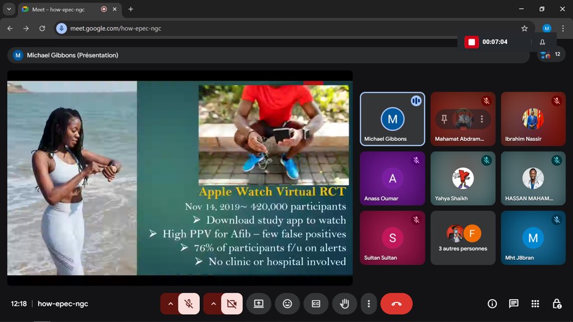Open host controls lock icon
Viewport: 573px width, 322px height.
click(x=557, y=304)
